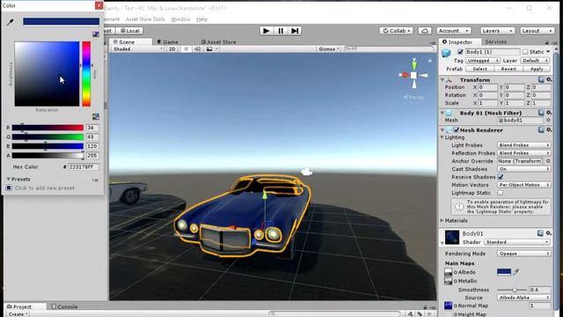Open Mesh Filter gear settings
Viewport: 563px width, 317px height.
pos(549,113)
